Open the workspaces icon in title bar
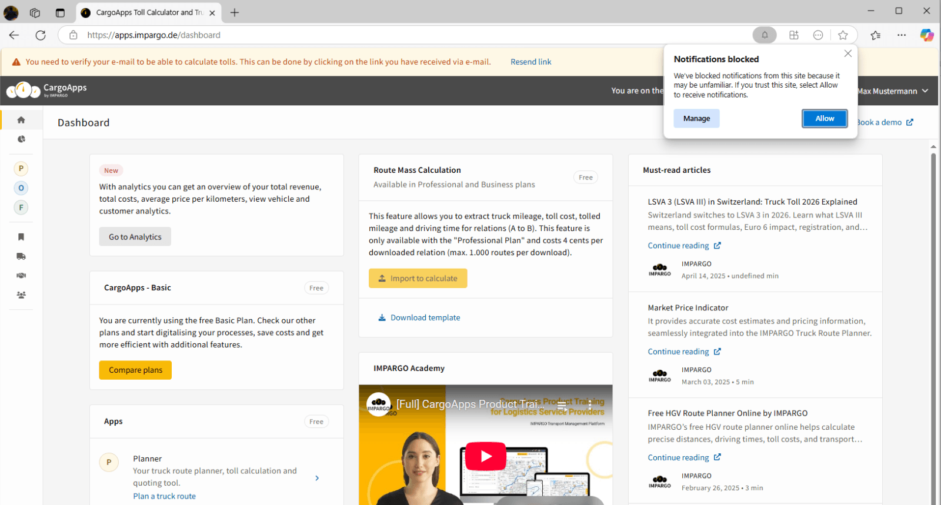This screenshot has width=941, height=505. point(35,12)
